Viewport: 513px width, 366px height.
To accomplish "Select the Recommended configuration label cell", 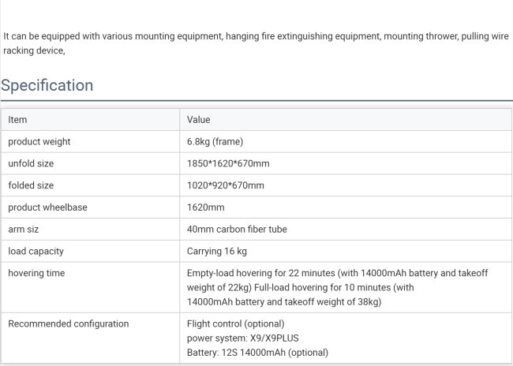I will tap(67, 323).
